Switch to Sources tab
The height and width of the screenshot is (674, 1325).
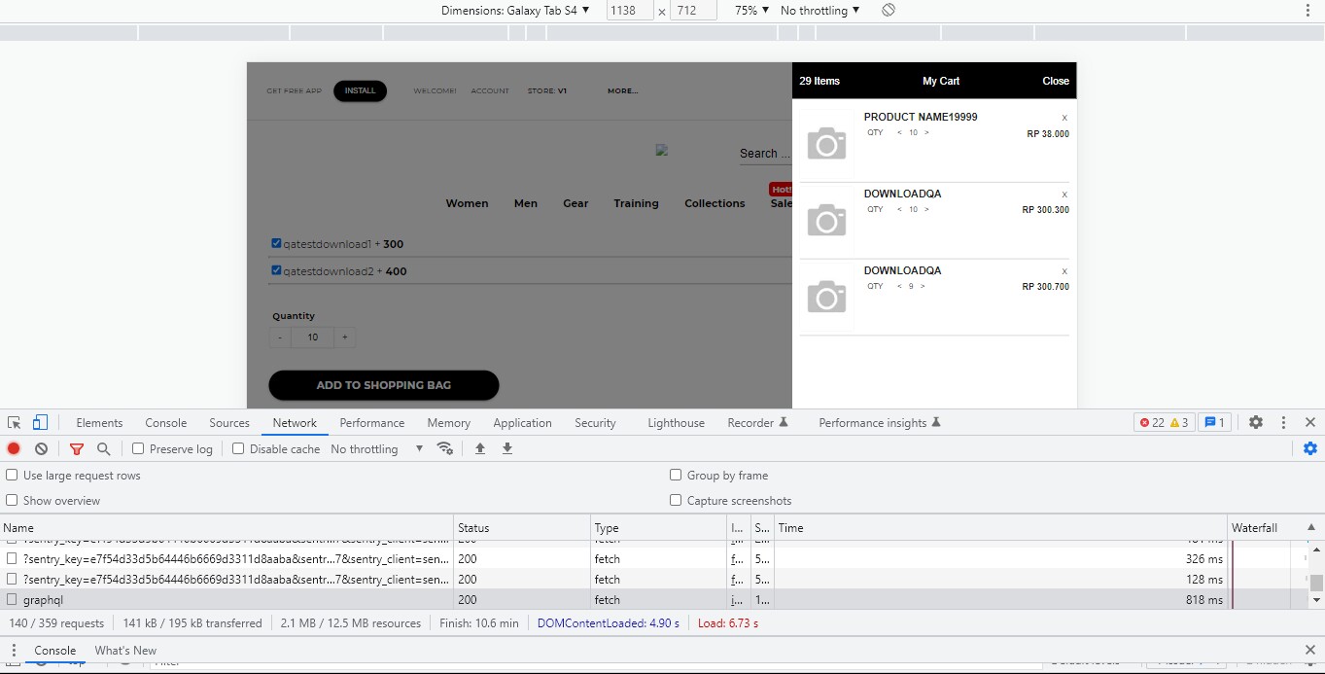click(x=229, y=422)
